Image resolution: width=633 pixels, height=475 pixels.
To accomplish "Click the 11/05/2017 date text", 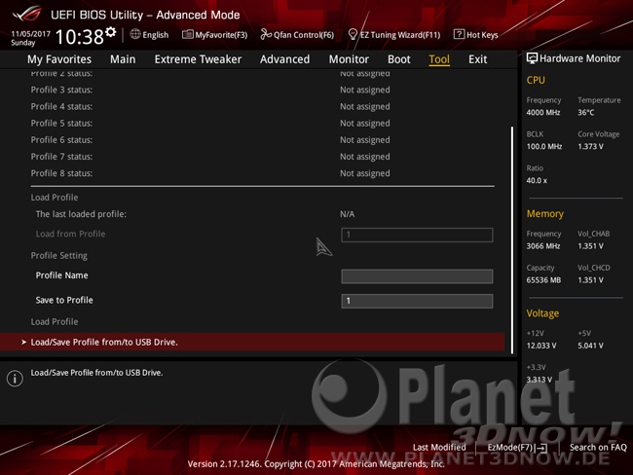I will click(x=31, y=34).
